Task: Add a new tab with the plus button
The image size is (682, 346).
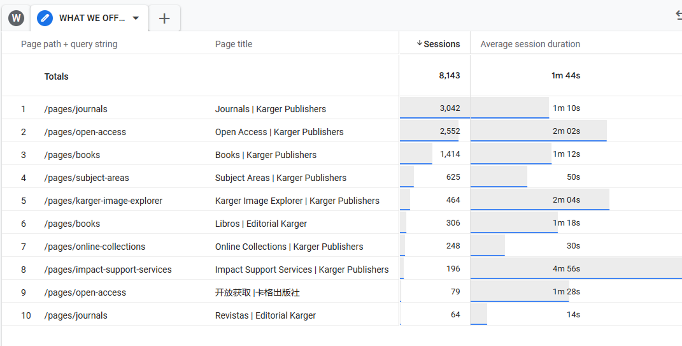Action: tap(164, 18)
